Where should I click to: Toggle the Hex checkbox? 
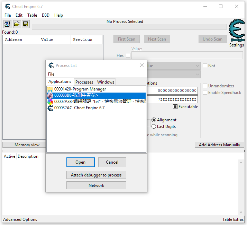(x=128, y=55)
